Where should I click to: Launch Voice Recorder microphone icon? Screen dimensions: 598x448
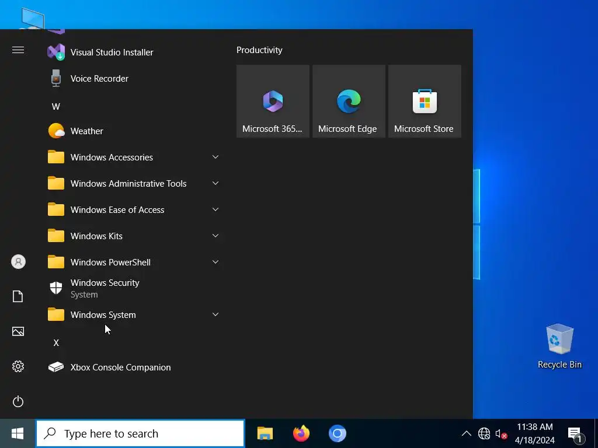pos(56,79)
